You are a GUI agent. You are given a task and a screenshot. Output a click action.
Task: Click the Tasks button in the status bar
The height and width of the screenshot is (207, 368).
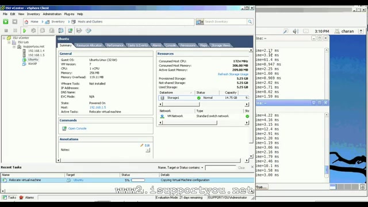[x=10, y=198]
